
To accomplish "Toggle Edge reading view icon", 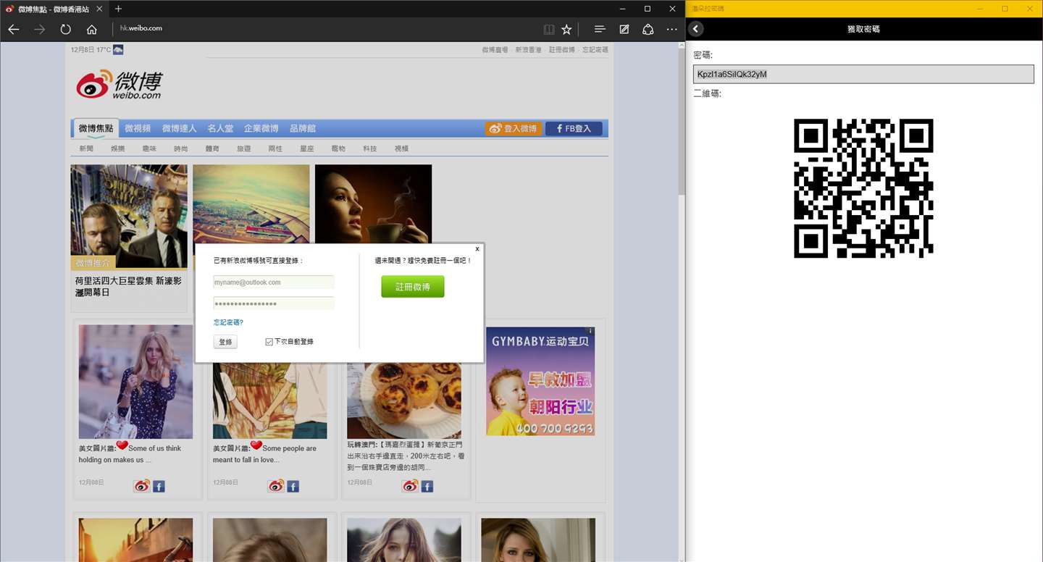I will (x=549, y=29).
